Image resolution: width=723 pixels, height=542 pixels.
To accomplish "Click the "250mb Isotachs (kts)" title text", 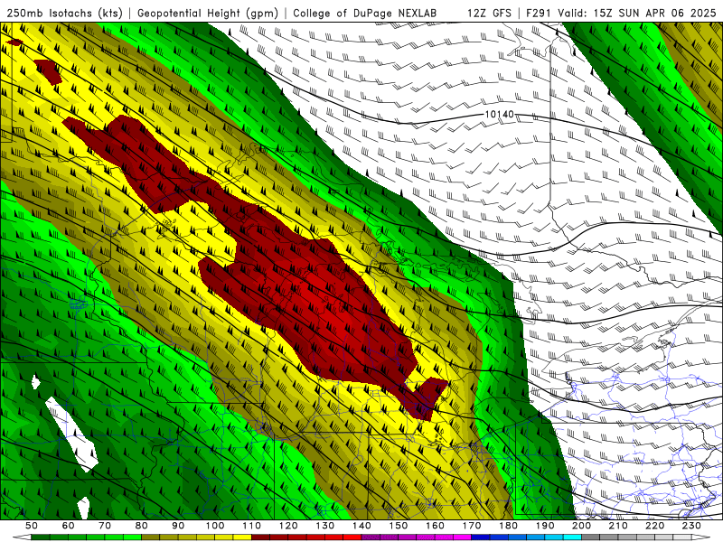I will (64, 14).
